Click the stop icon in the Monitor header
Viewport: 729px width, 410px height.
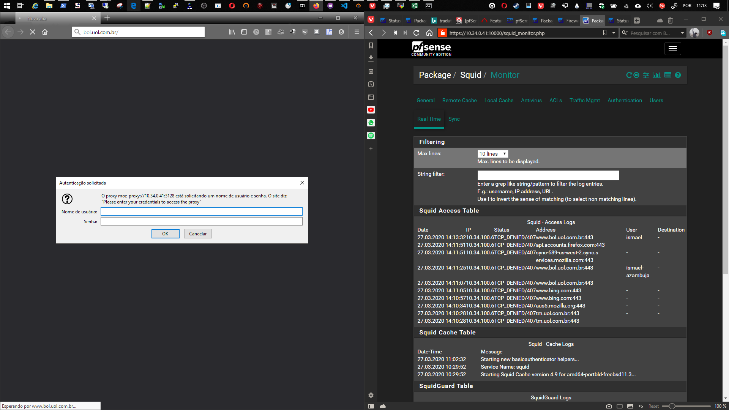click(636, 75)
